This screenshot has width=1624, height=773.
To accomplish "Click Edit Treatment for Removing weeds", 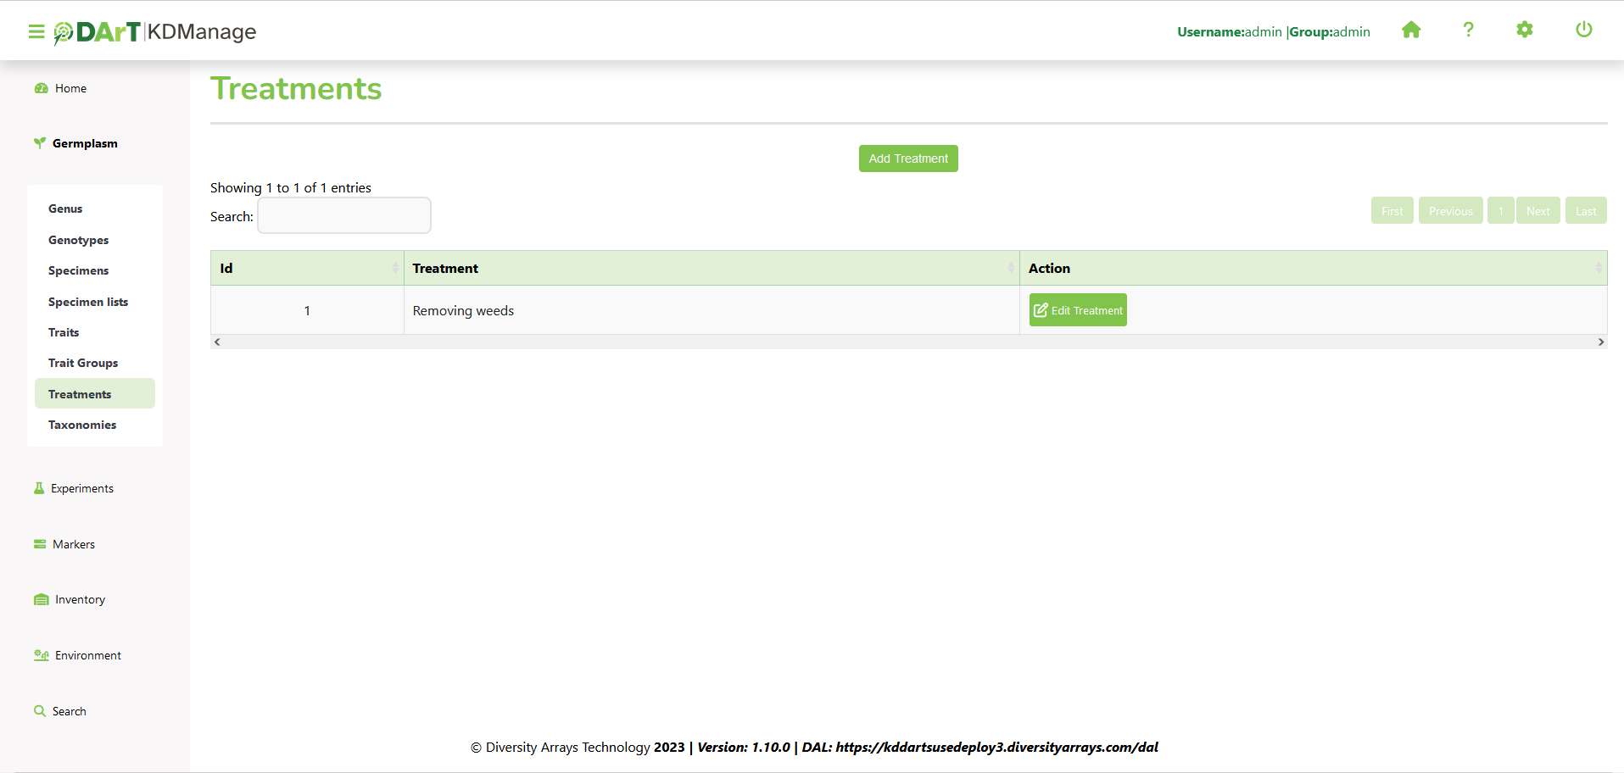I will 1078,310.
